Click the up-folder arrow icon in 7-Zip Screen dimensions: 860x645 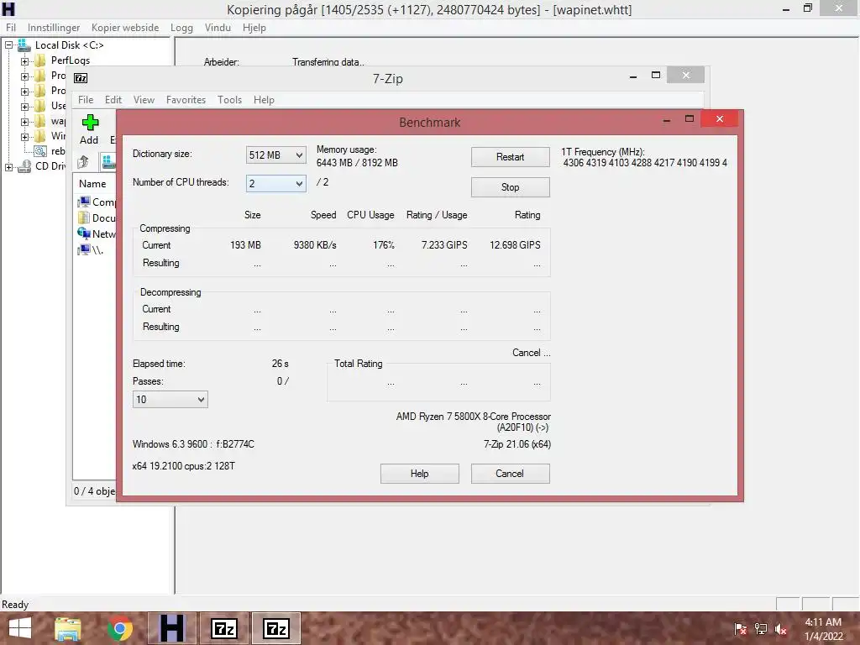[x=83, y=162]
